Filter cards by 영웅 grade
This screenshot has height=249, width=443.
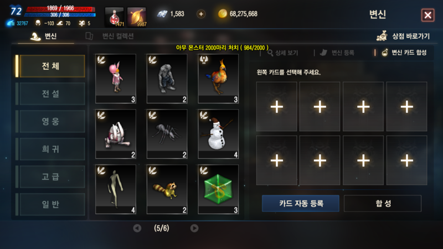[52, 121]
